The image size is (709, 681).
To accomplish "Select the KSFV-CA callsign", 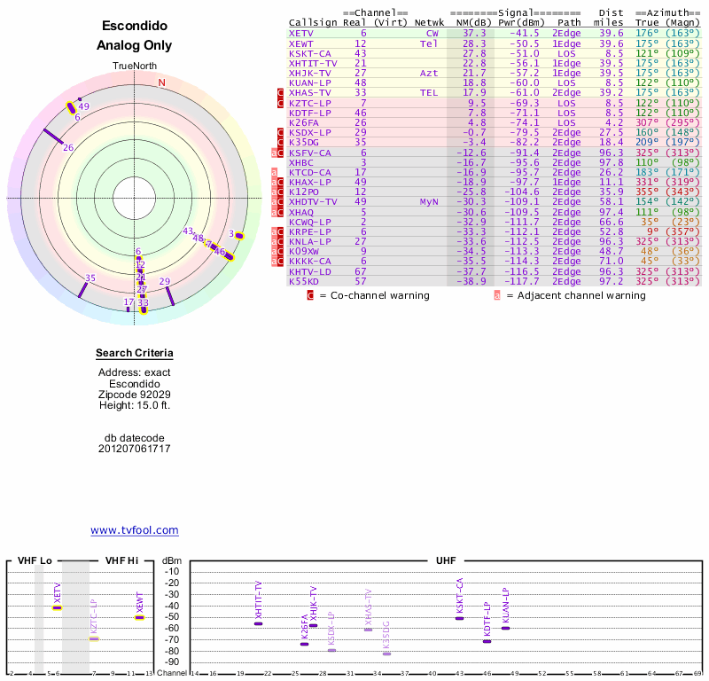I will [x=310, y=153].
